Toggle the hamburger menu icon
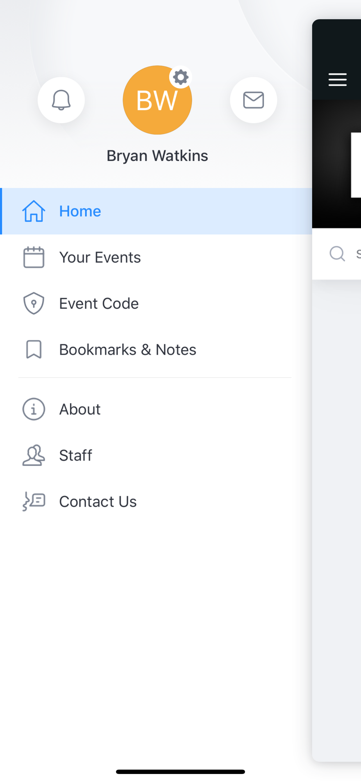Viewport: 361px width, 781px height. [x=338, y=80]
